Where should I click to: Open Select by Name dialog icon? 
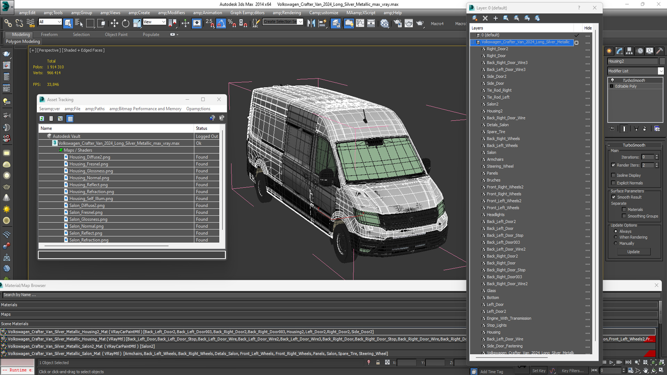[x=79, y=23]
